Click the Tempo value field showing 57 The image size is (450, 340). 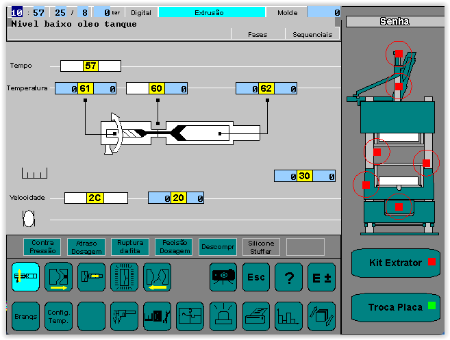pos(90,66)
